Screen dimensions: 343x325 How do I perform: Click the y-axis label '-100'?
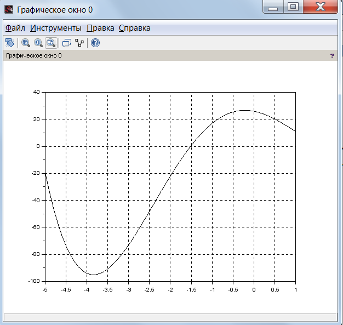click(x=34, y=281)
